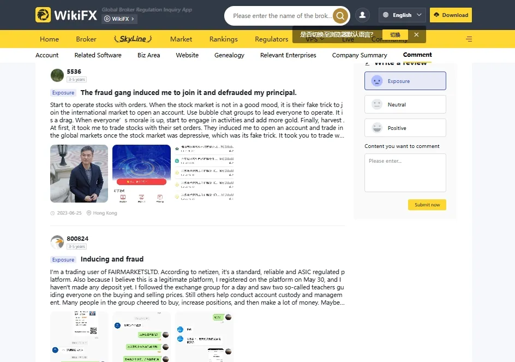Open third chat screenshot under 800824 review

[204, 337]
